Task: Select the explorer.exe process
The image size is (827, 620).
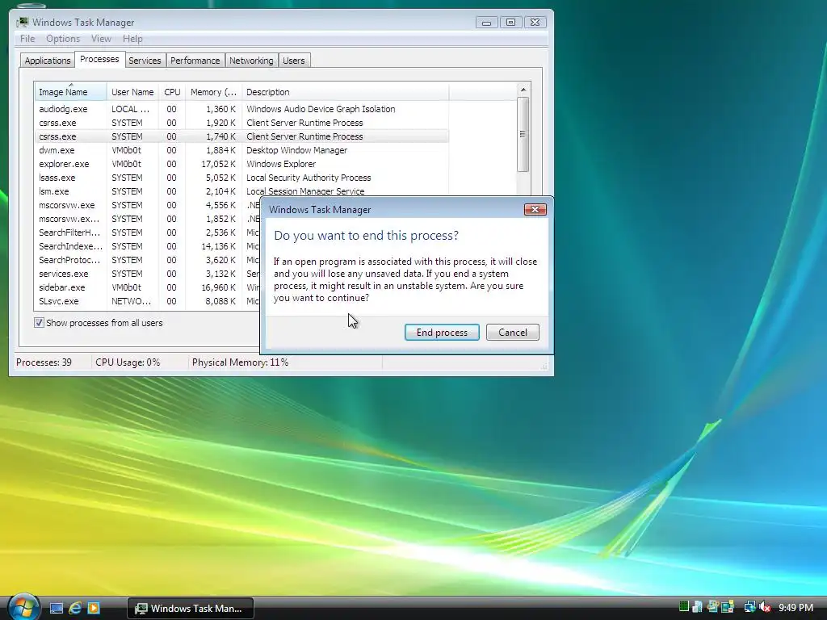Action: click(x=241, y=164)
